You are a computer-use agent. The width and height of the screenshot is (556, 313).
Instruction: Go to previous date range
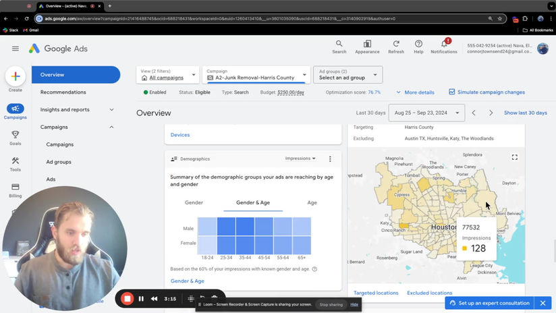[474, 113]
